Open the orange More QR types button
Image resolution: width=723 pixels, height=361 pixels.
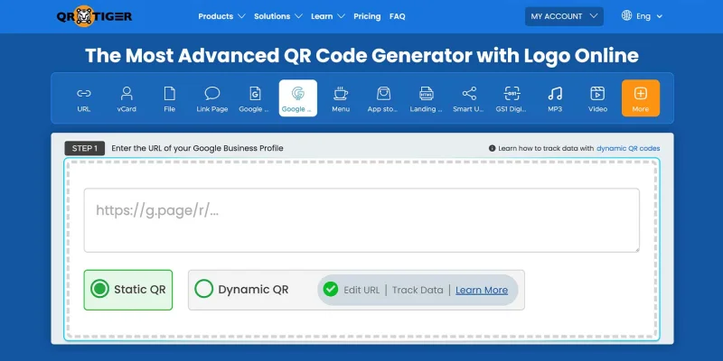point(641,98)
